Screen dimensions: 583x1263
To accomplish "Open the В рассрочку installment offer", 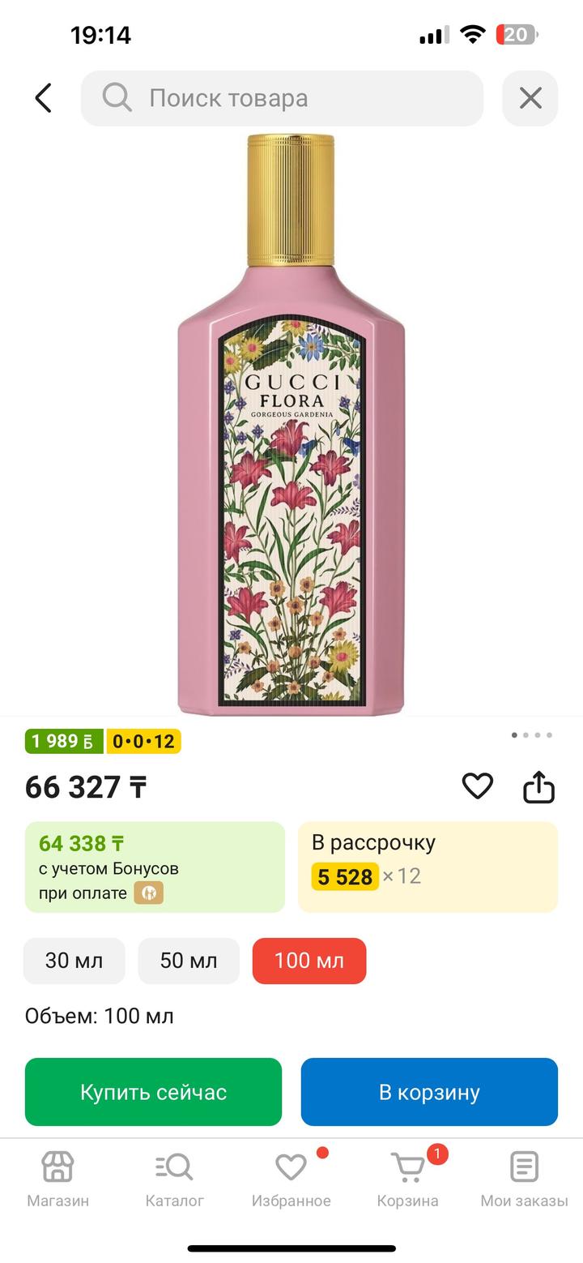I will pyautogui.click(x=428, y=867).
